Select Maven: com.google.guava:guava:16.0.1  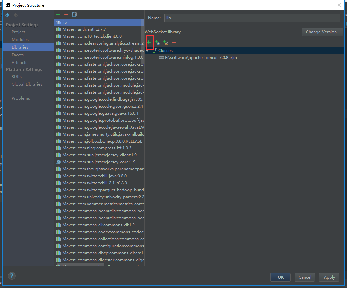[99, 113]
